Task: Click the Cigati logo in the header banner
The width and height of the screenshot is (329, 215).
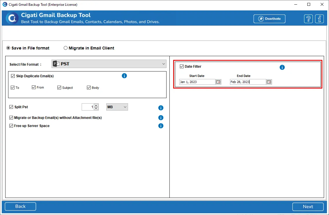Action: pyautogui.click(x=12, y=18)
